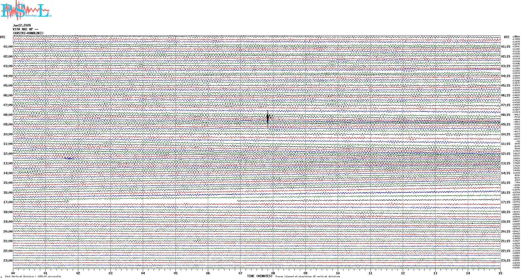Click the Jan12,2026 date label
Screen dimensions: 521x280
(22, 25)
